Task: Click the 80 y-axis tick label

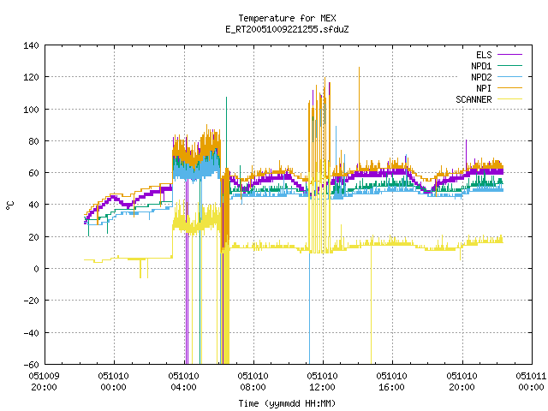Action: 34,141
